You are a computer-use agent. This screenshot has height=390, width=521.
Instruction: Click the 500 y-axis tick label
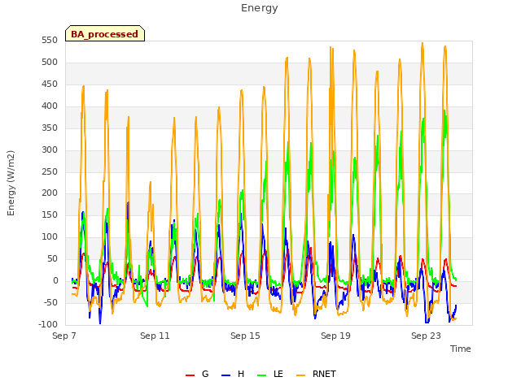pos(50,63)
